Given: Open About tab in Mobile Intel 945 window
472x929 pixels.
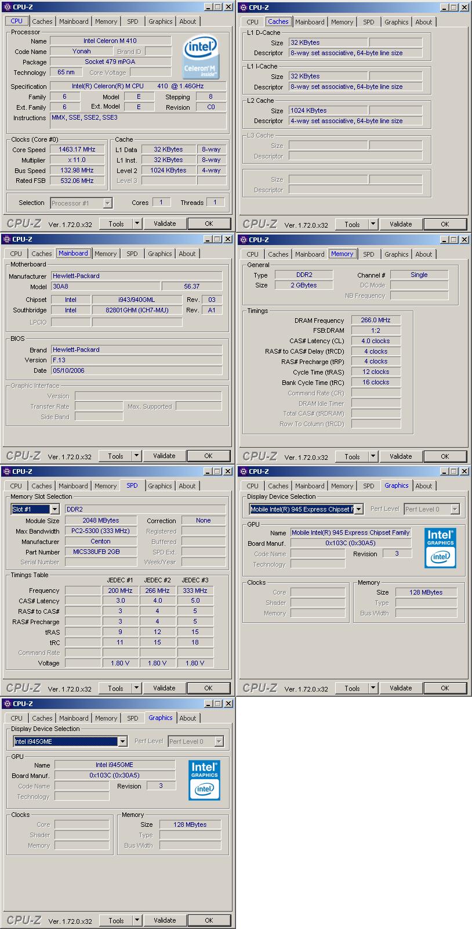Looking at the screenshot, I should pos(424,486).
